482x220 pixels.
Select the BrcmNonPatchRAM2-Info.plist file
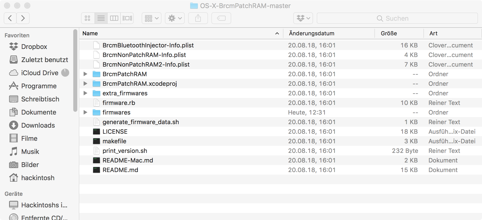146,64
